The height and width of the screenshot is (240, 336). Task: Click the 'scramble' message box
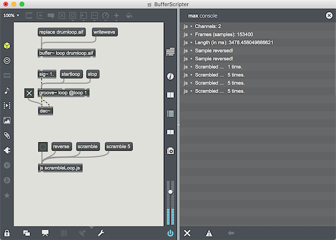(x=88, y=146)
